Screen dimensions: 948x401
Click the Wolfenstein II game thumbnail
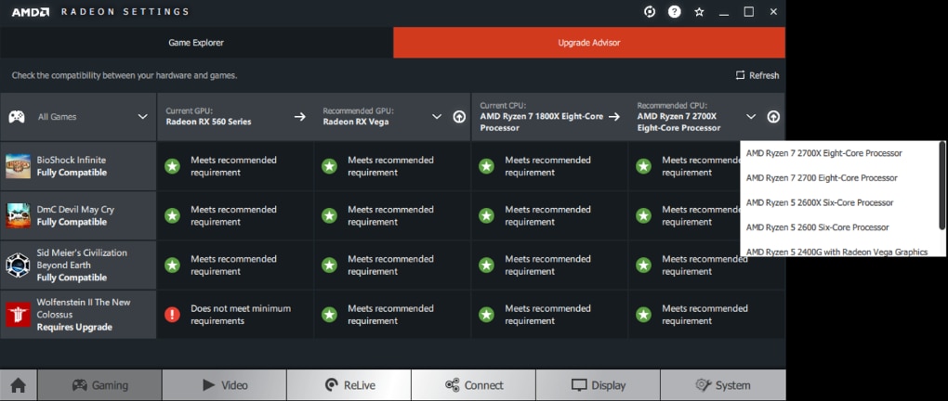pyautogui.click(x=19, y=315)
